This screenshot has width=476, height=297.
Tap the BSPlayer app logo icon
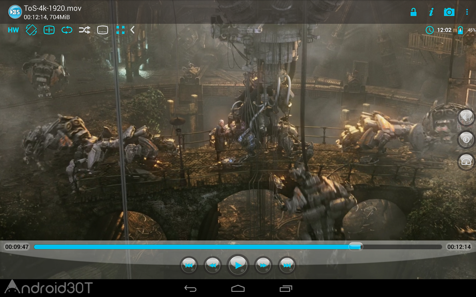(15, 12)
